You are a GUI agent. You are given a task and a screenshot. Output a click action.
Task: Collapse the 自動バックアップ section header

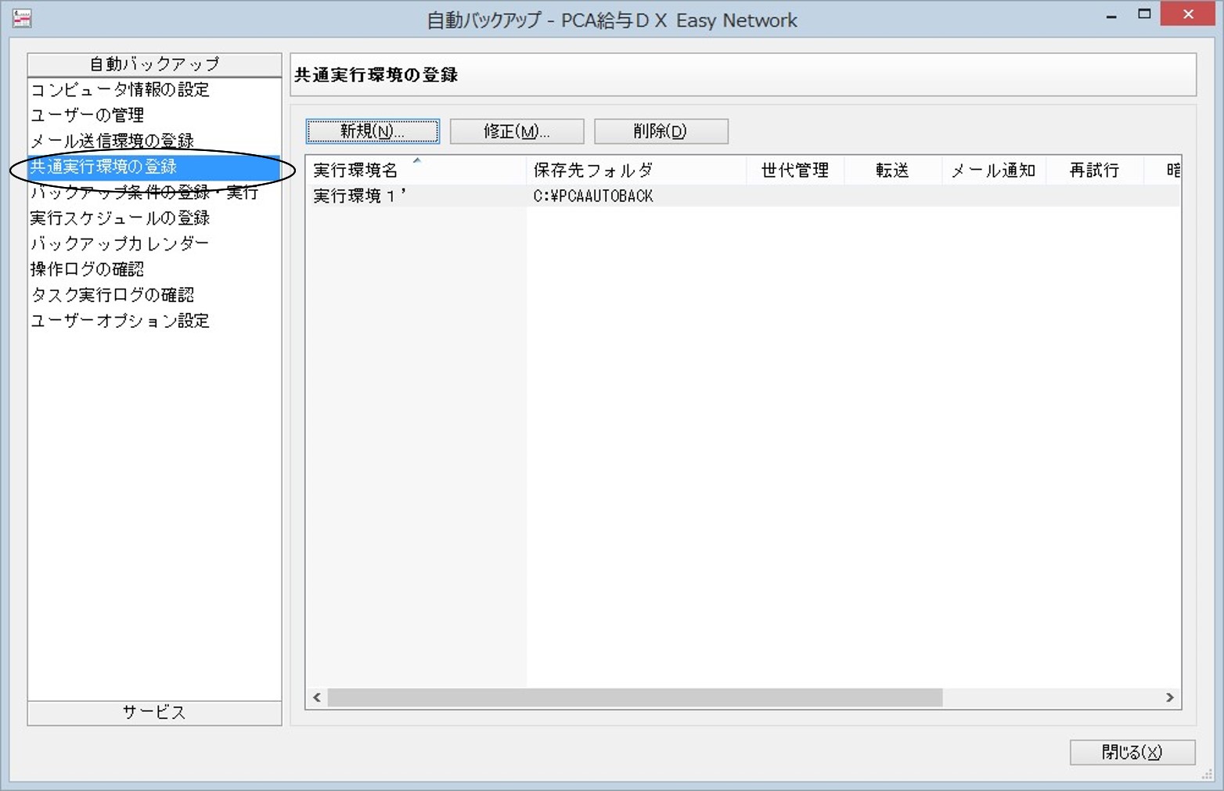[154, 64]
